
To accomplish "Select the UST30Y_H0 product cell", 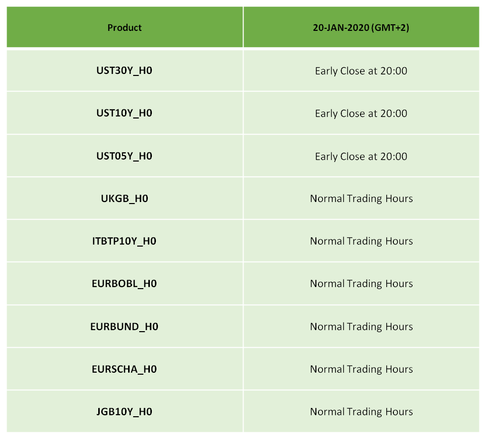I will point(125,71).
